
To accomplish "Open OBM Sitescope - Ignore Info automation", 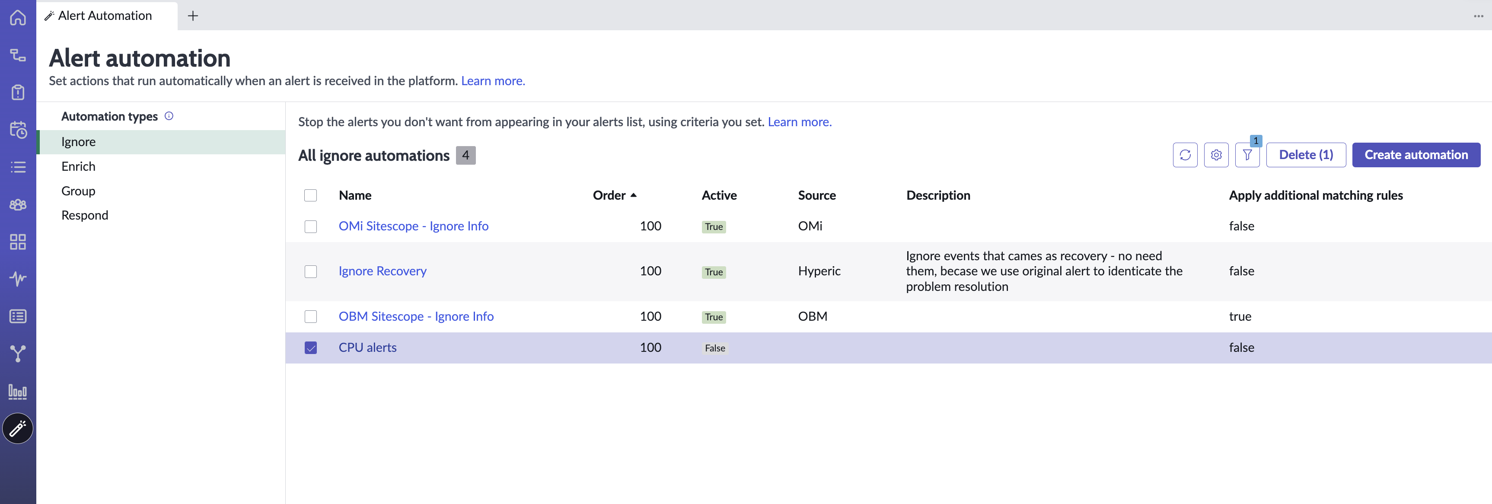I will point(416,316).
